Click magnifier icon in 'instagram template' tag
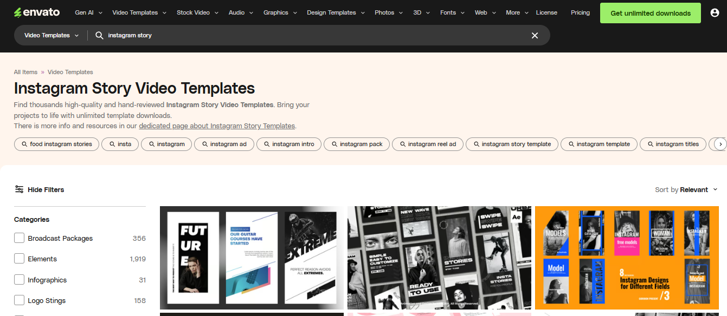This screenshot has width=727, height=316. pyautogui.click(x=571, y=144)
